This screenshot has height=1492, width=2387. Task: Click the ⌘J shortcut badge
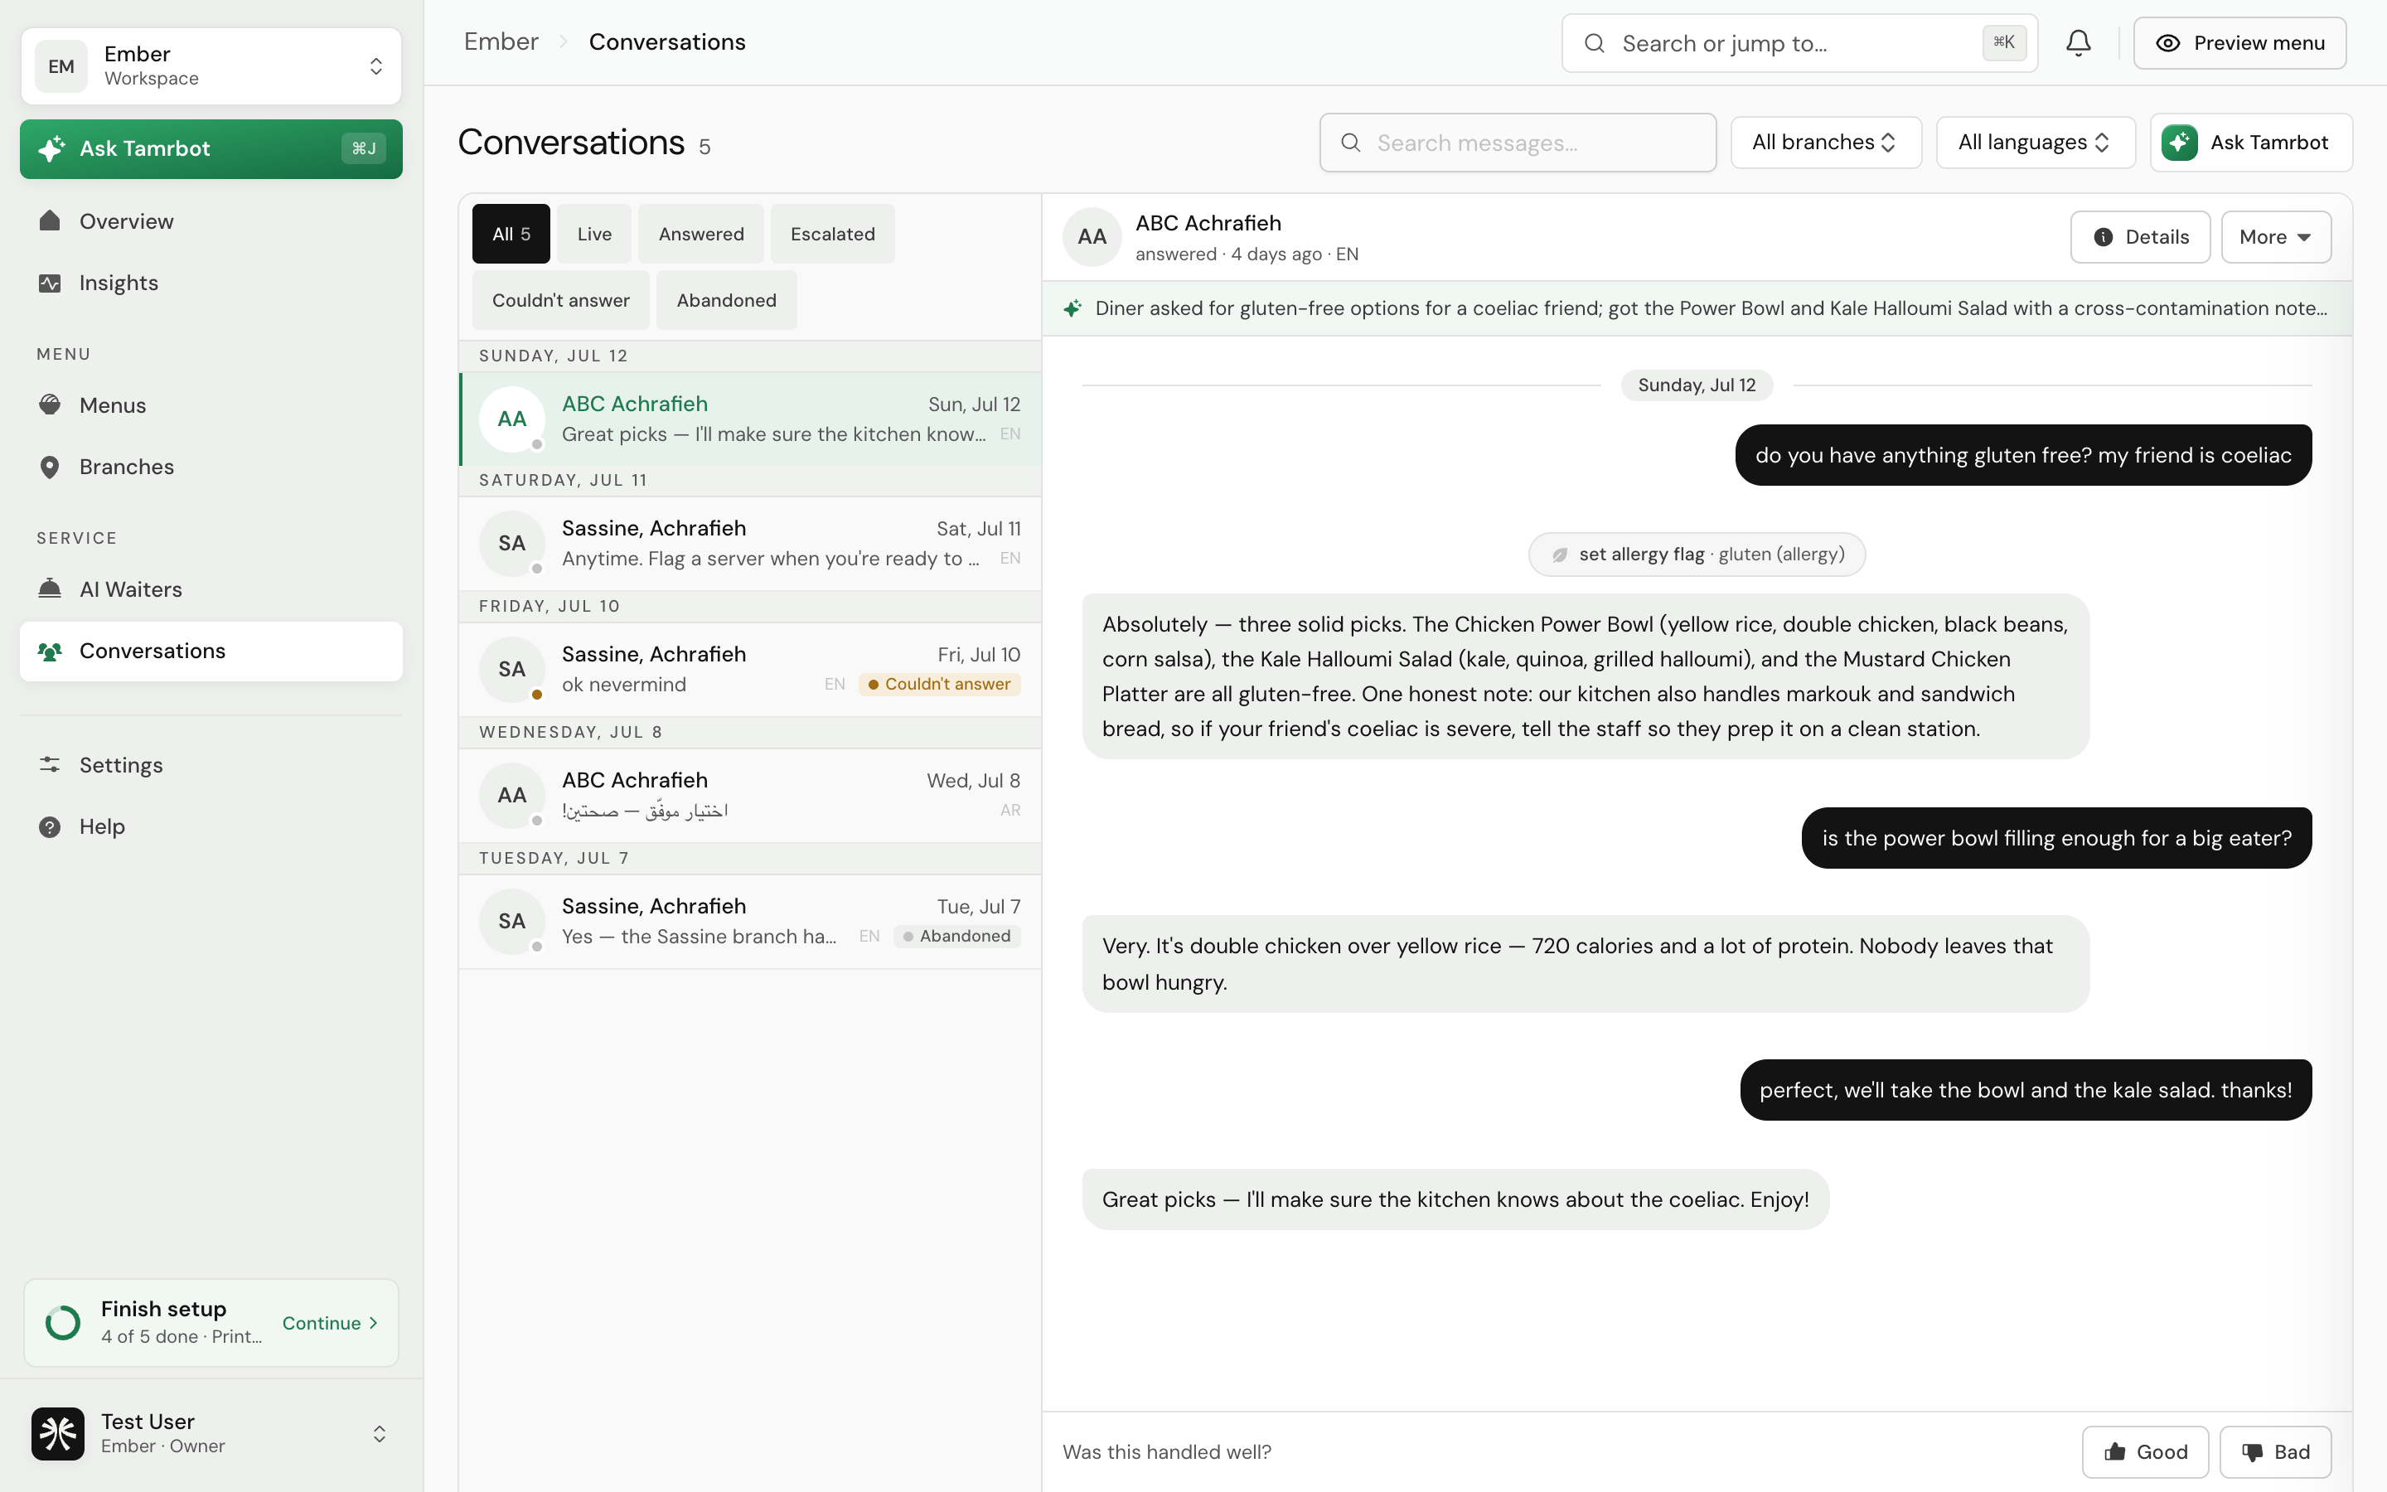point(364,148)
